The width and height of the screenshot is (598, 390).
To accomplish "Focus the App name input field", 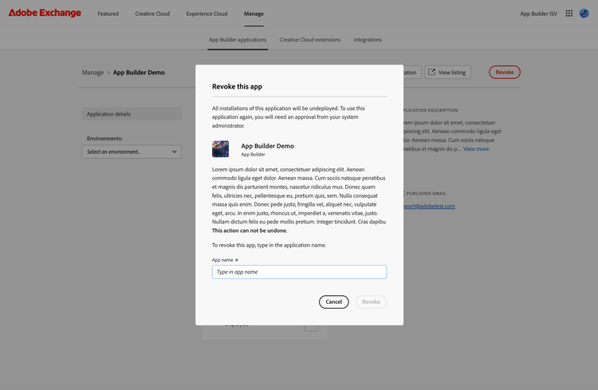I will [299, 272].
